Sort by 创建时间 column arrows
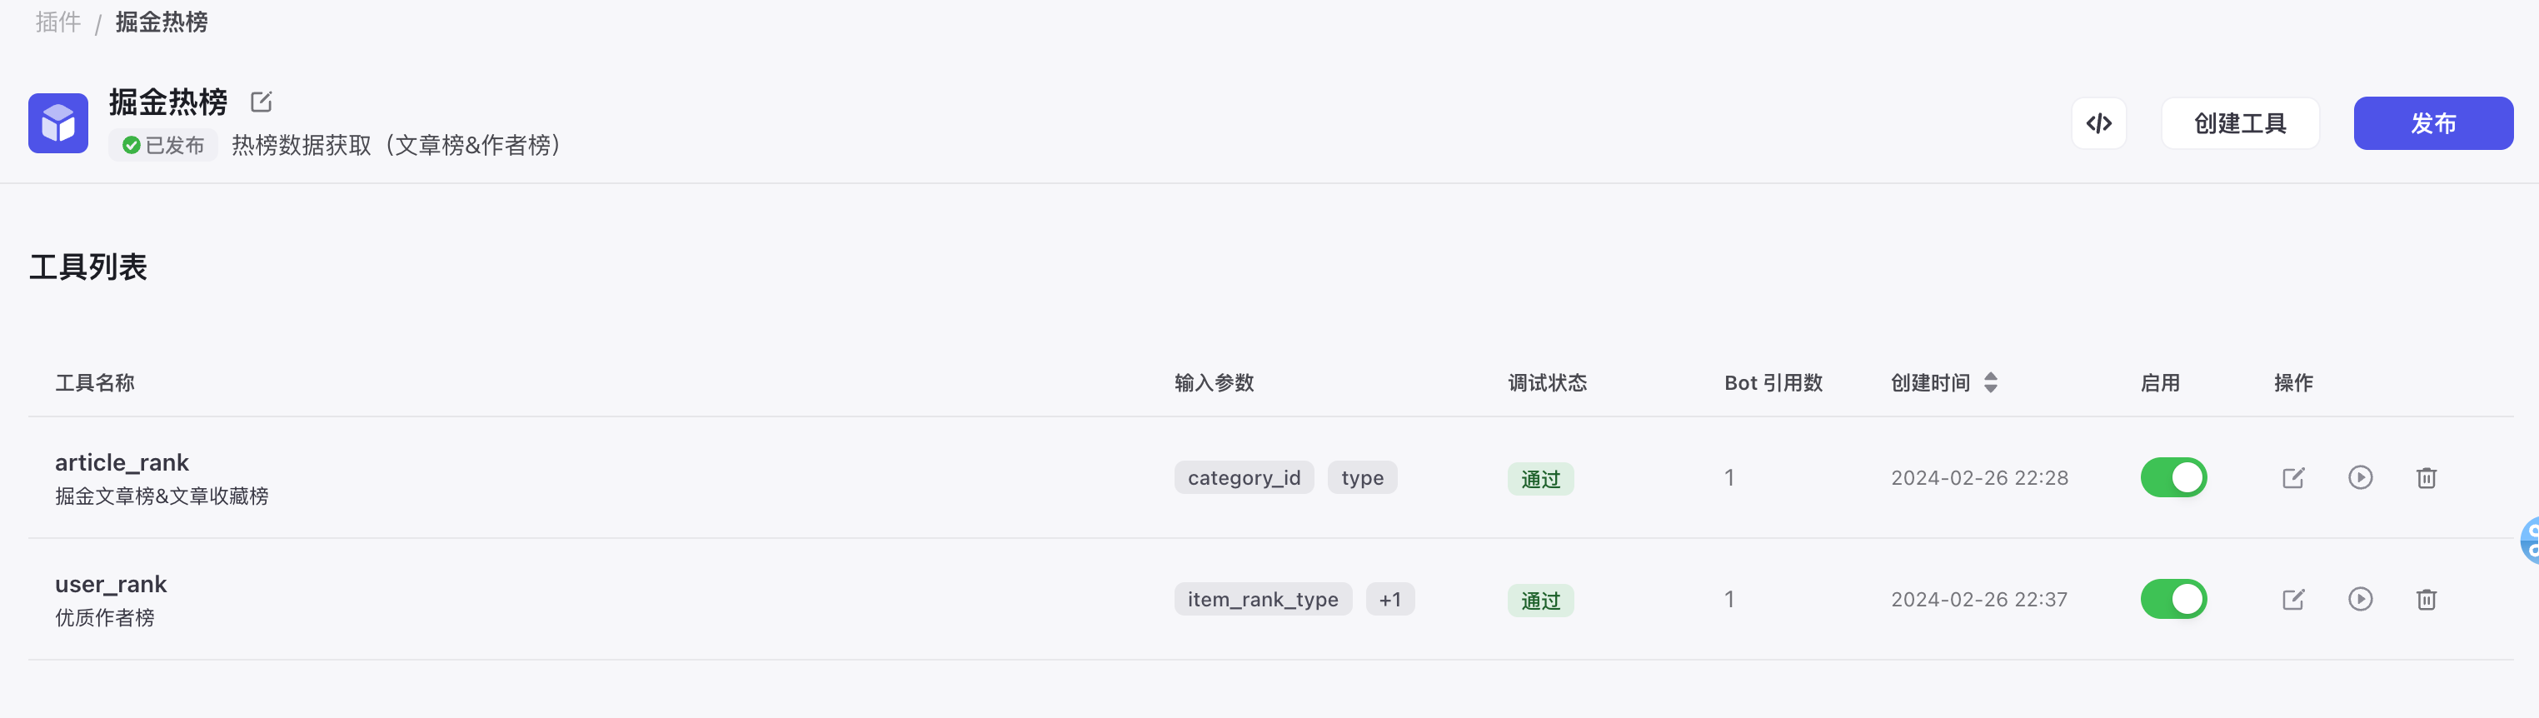Viewport: 2539px width, 718px height. click(x=1990, y=382)
